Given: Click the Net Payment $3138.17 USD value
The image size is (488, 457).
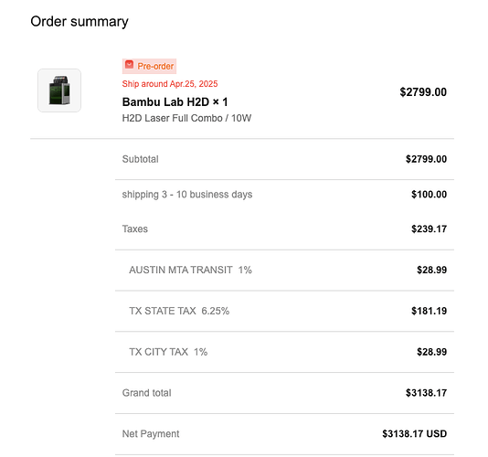Looking at the screenshot, I should click(x=415, y=433).
